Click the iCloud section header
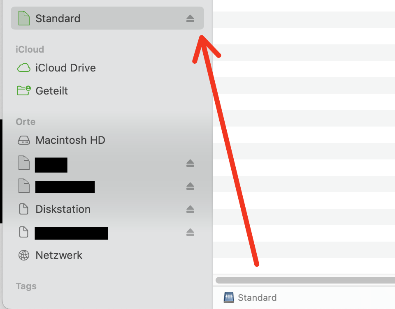 coord(30,49)
